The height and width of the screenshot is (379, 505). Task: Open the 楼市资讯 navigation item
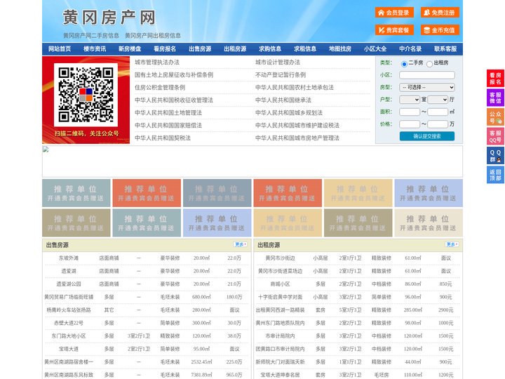[x=95, y=49]
